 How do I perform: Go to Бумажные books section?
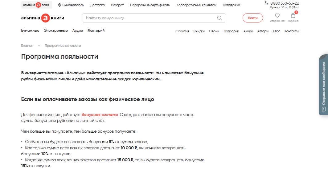click(x=30, y=30)
